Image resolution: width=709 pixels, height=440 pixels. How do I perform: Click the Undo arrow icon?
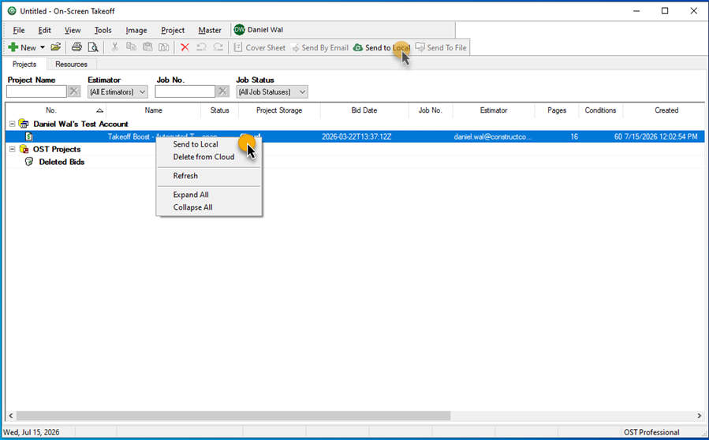[x=202, y=47]
